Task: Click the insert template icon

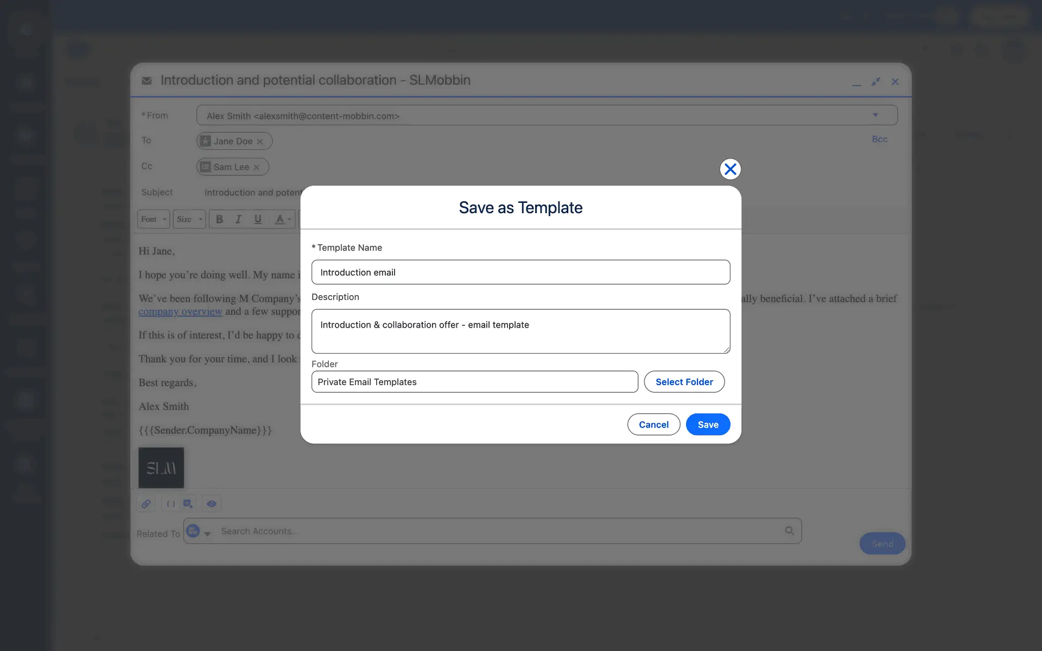Action: (x=188, y=504)
